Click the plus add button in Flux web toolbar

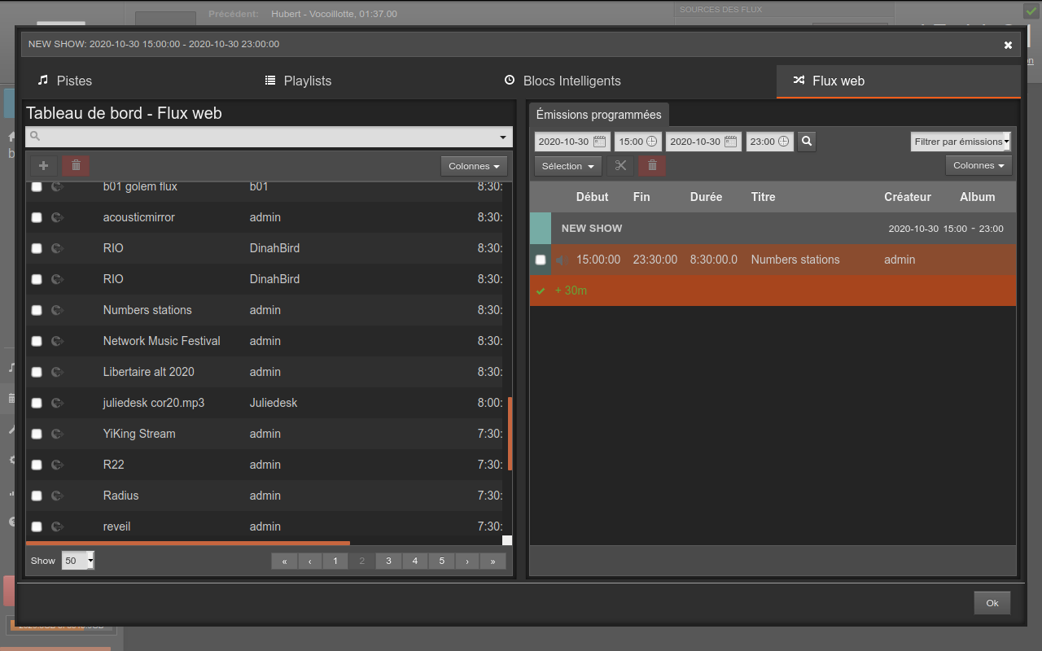coord(44,166)
